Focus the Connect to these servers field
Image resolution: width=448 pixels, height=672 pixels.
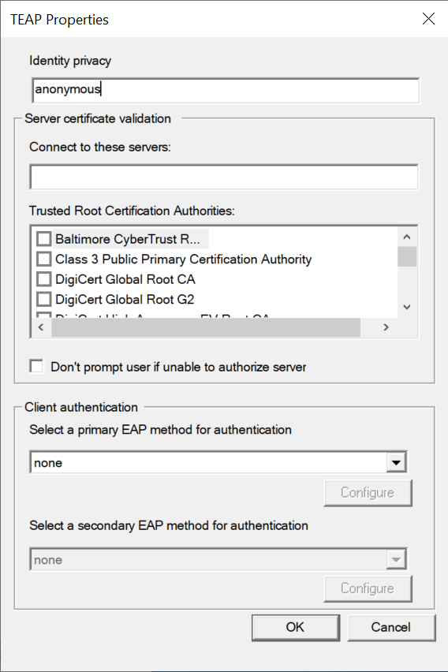coord(224,177)
